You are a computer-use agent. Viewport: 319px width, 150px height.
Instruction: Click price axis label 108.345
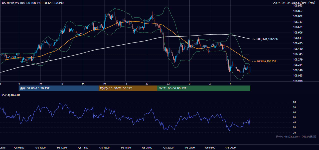point(298,54)
